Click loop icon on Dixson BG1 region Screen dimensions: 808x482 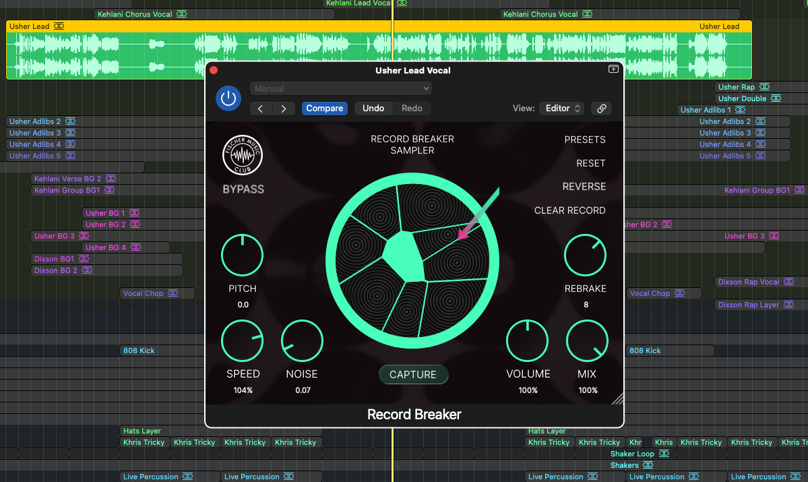point(84,258)
